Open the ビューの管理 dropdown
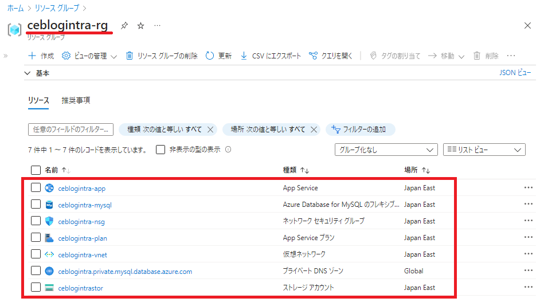 pyautogui.click(x=89, y=56)
